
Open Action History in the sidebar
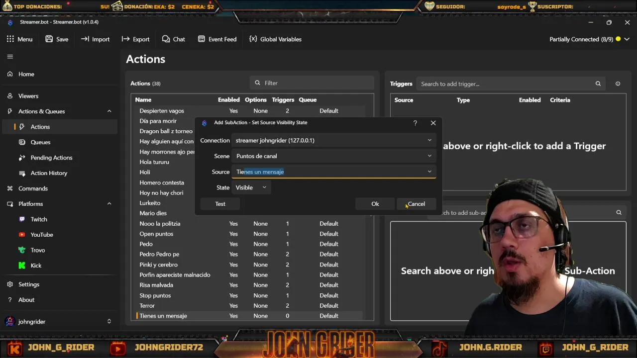59,173
